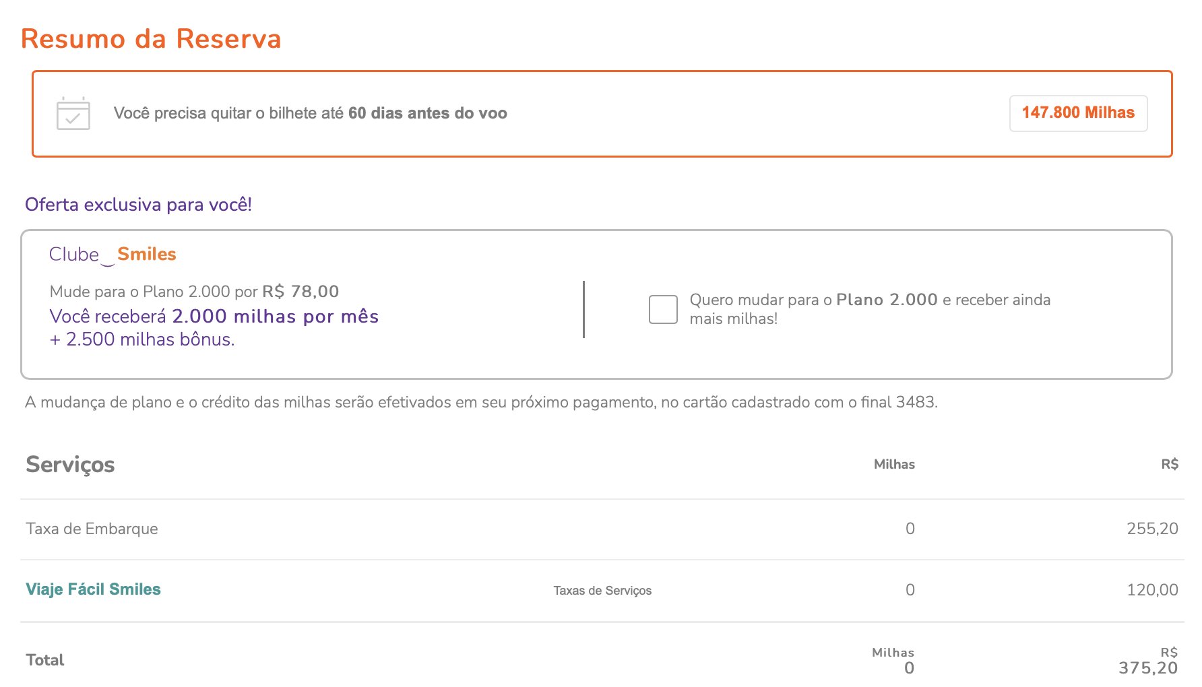Select the Resumo da Reserva heading
The height and width of the screenshot is (687, 1202).
tap(151, 39)
